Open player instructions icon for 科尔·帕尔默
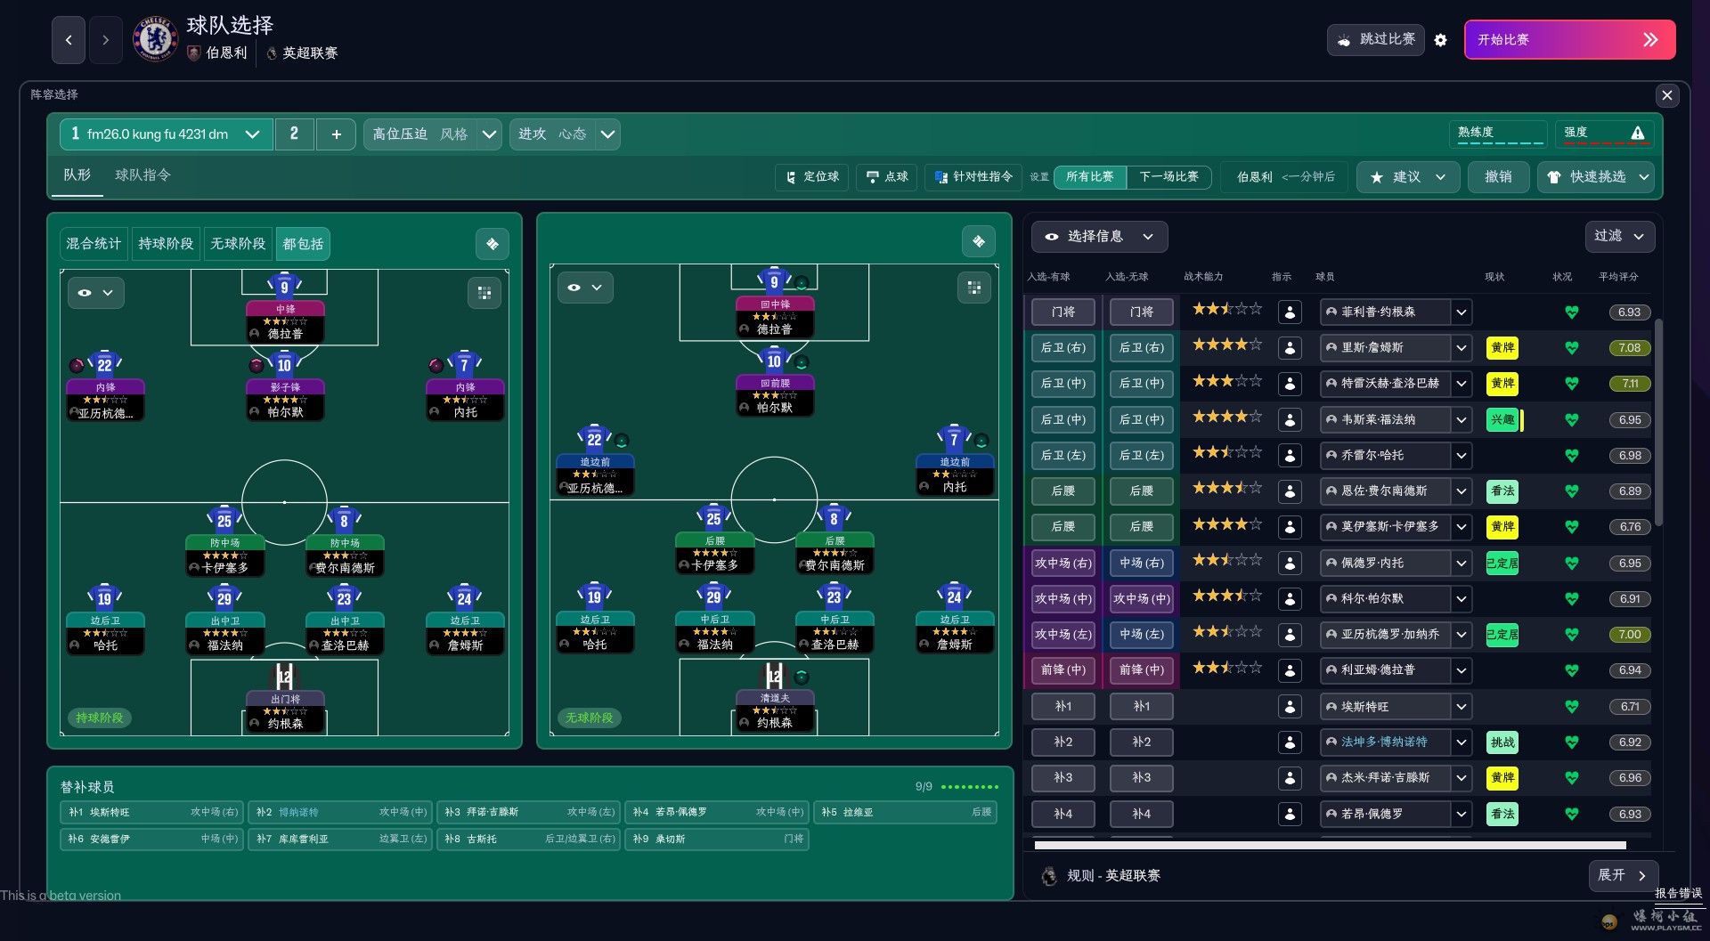The height and width of the screenshot is (941, 1710). pos(1289,599)
